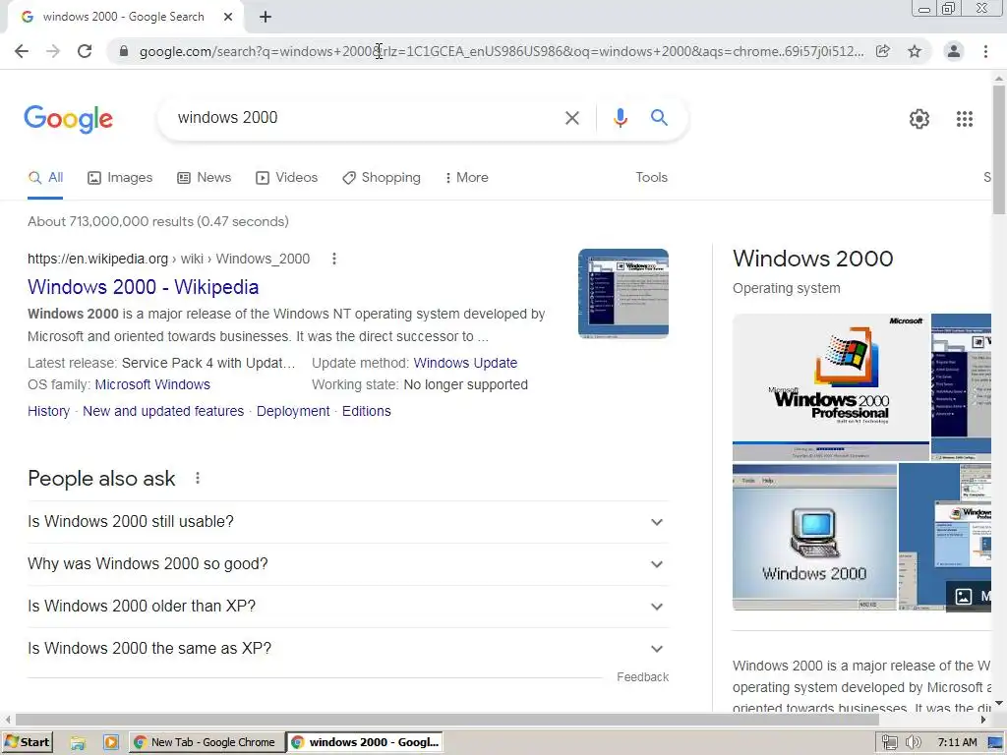The image size is (1007, 755).
Task: Select windows 2000 - Google taskbar button
Action: pos(366,743)
